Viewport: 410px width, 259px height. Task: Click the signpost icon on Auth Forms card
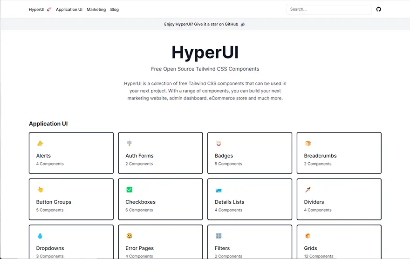pos(129,143)
